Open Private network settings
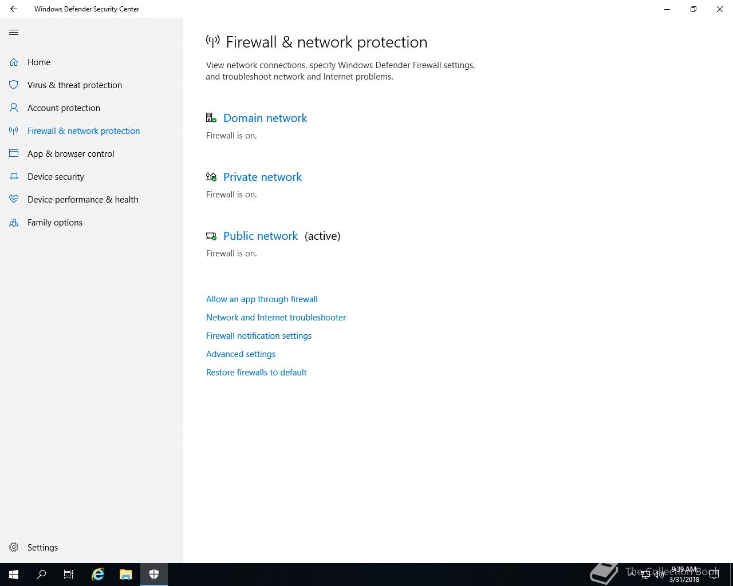 tap(262, 177)
